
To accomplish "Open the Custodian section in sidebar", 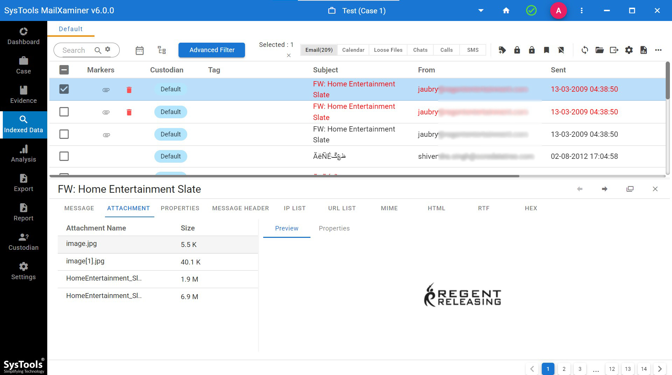I will pos(23,242).
